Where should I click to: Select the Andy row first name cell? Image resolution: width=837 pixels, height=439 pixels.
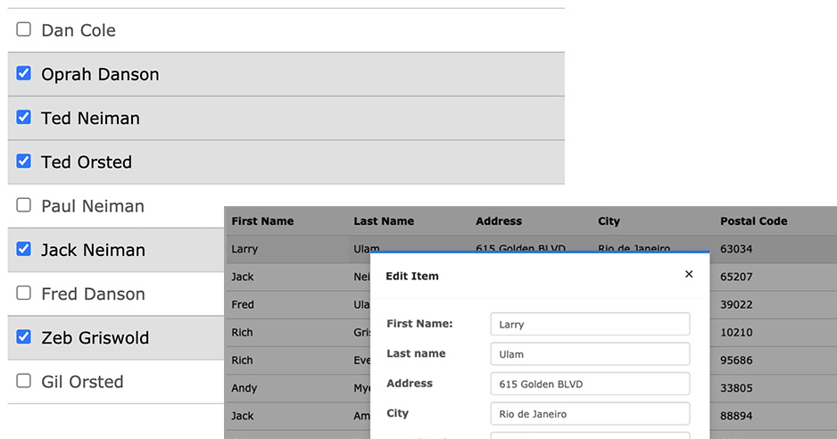point(244,388)
